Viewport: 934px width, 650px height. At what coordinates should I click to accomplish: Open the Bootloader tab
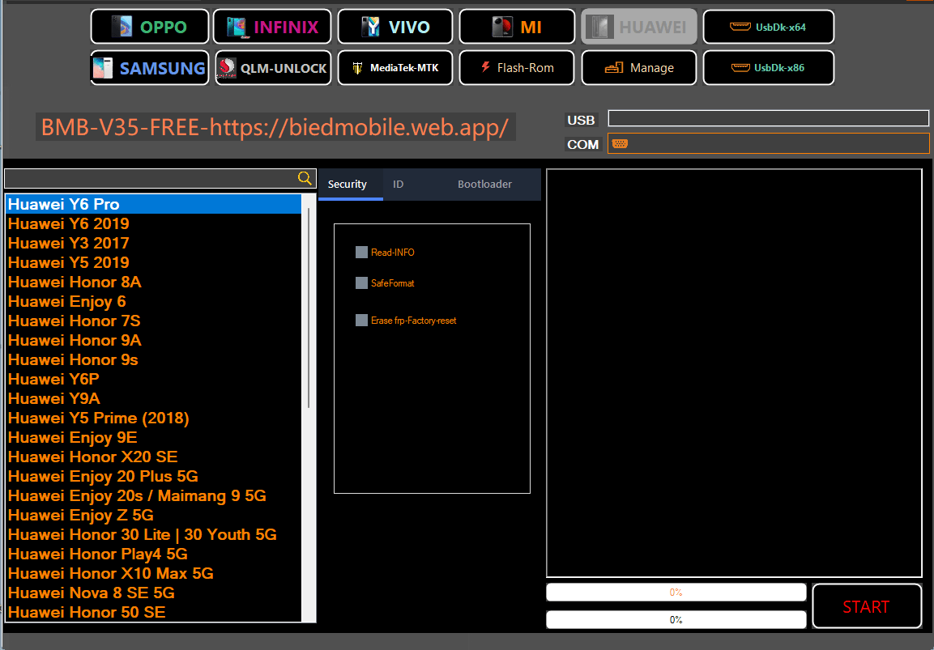click(484, 184)
